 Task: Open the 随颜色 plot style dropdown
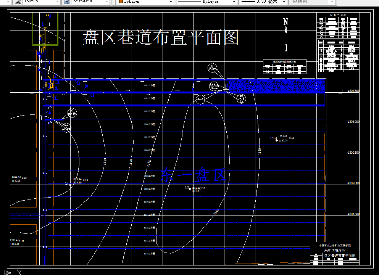coord(332,2)
